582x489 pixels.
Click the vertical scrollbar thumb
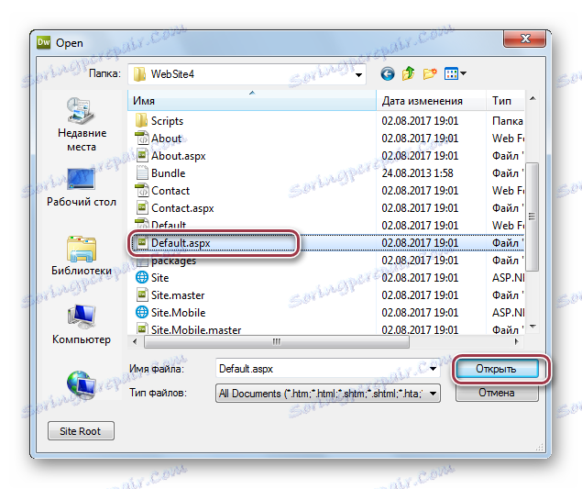(x=533, y=217)
